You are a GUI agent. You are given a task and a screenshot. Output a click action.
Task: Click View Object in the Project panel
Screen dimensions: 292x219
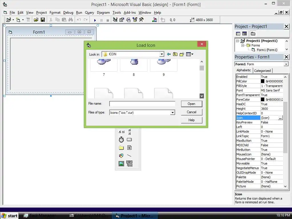244,34
